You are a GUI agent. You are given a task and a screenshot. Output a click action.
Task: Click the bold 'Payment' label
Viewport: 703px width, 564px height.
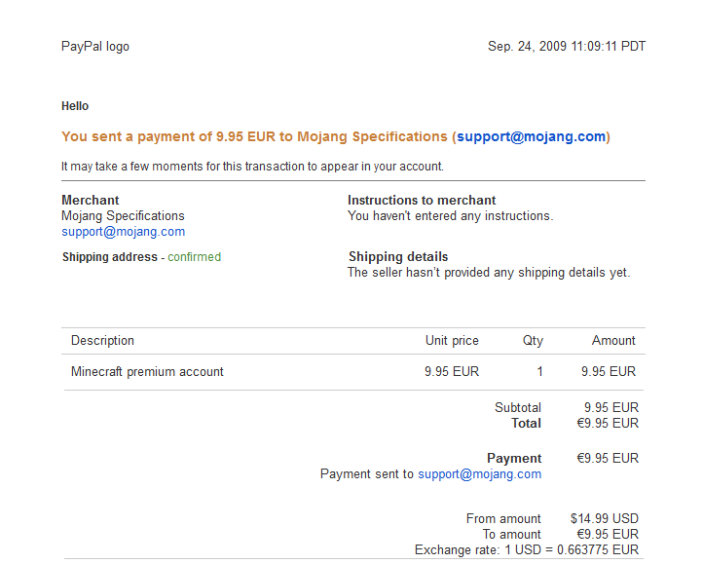tap(514, 459)
